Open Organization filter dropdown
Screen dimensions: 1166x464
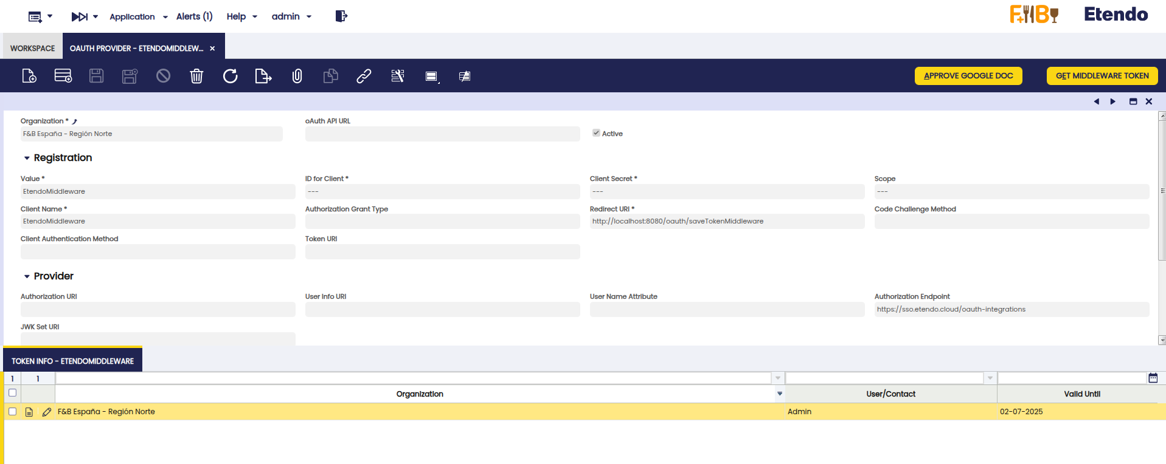[778, 378]
